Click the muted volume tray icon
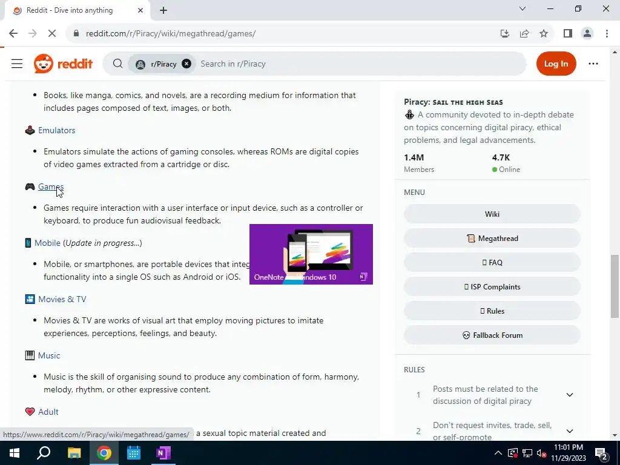This screenshot has width=620, height=465. pyautogui.click(x=542, y=453)
